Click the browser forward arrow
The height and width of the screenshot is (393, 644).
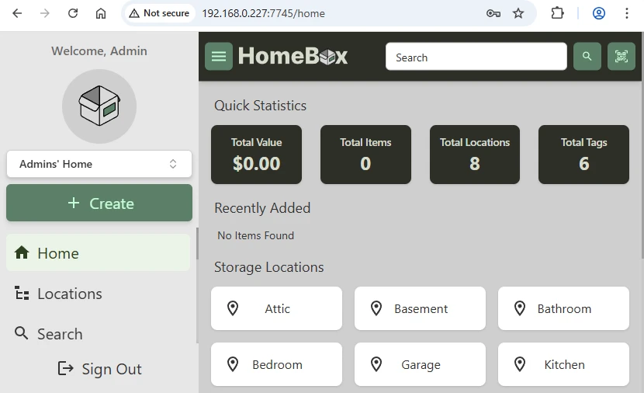pos(45,13)
